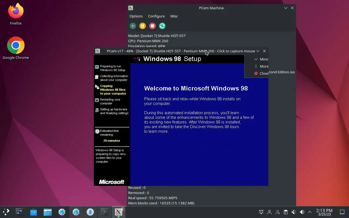The height and width of the screenshot is (218, 349).
Task: Click the 'Real speed : 55.759505 MIPS' line
Action: click(x=153, y=198)
